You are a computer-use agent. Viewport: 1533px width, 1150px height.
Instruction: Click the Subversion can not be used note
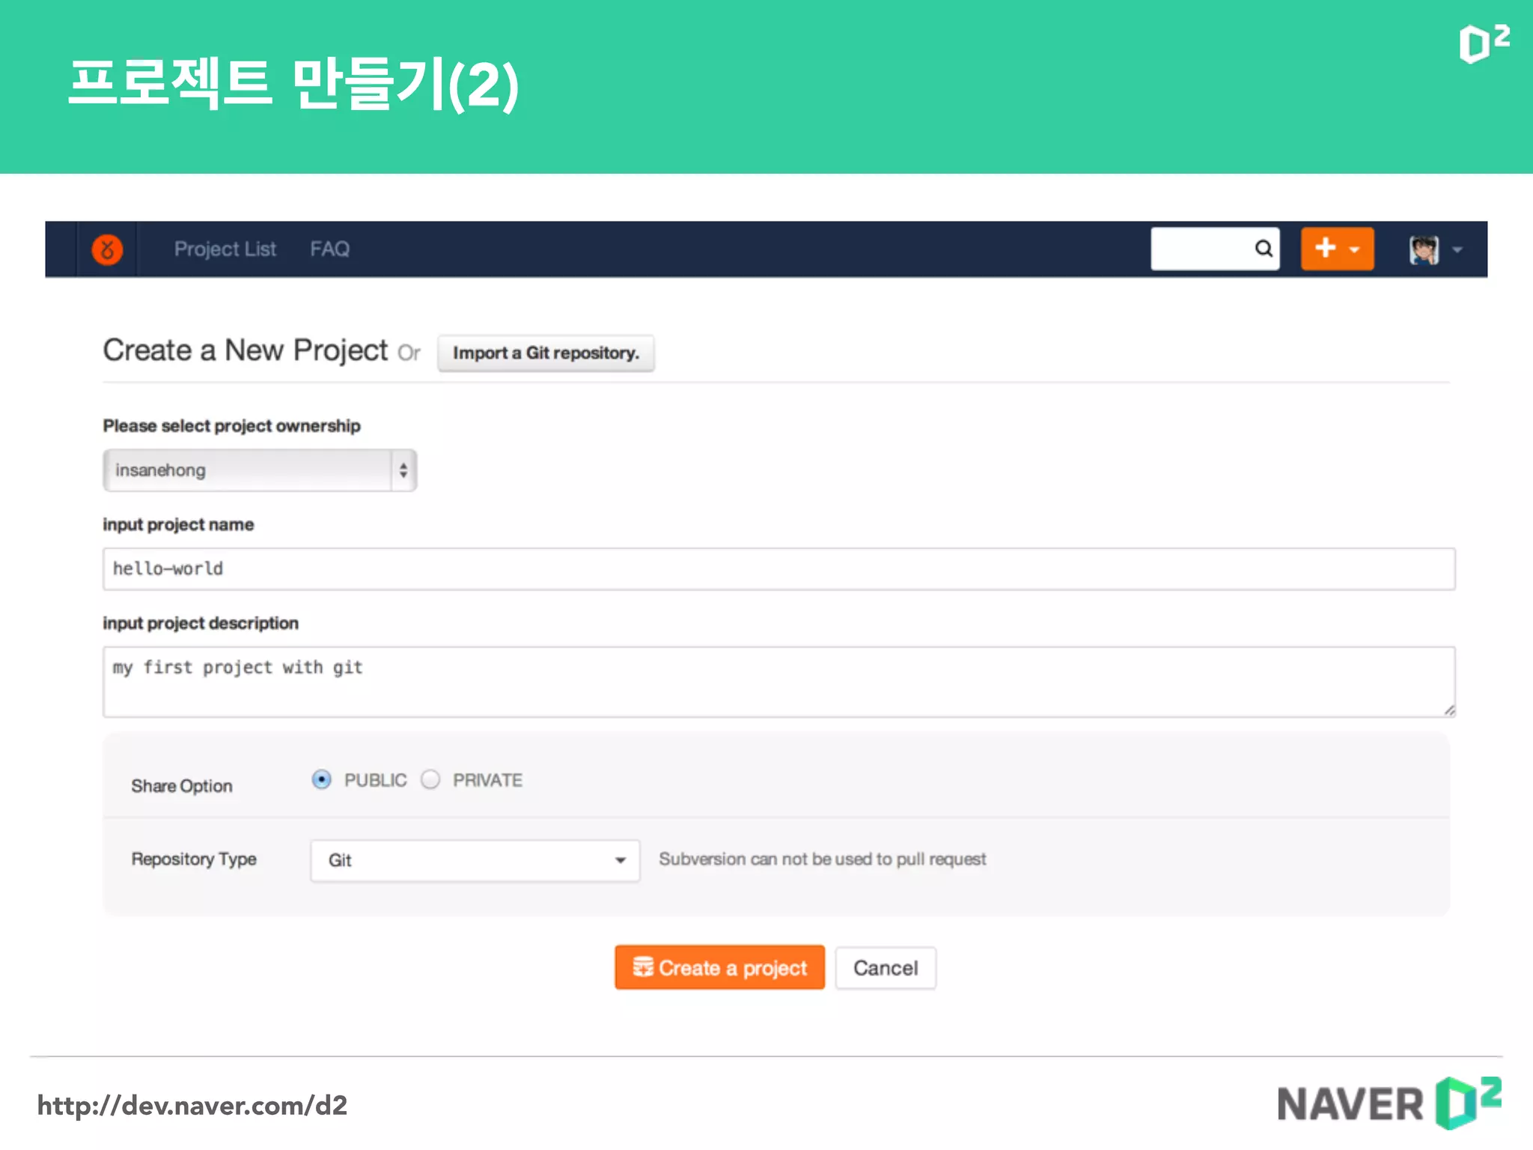(822, 859)
